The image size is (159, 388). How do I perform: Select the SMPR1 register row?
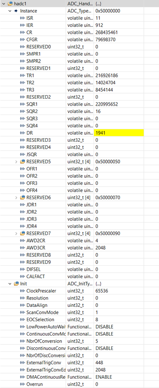click(x=79, y=54)
